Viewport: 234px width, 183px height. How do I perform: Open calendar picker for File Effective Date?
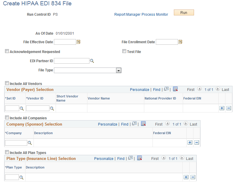(x=78, y=42)
